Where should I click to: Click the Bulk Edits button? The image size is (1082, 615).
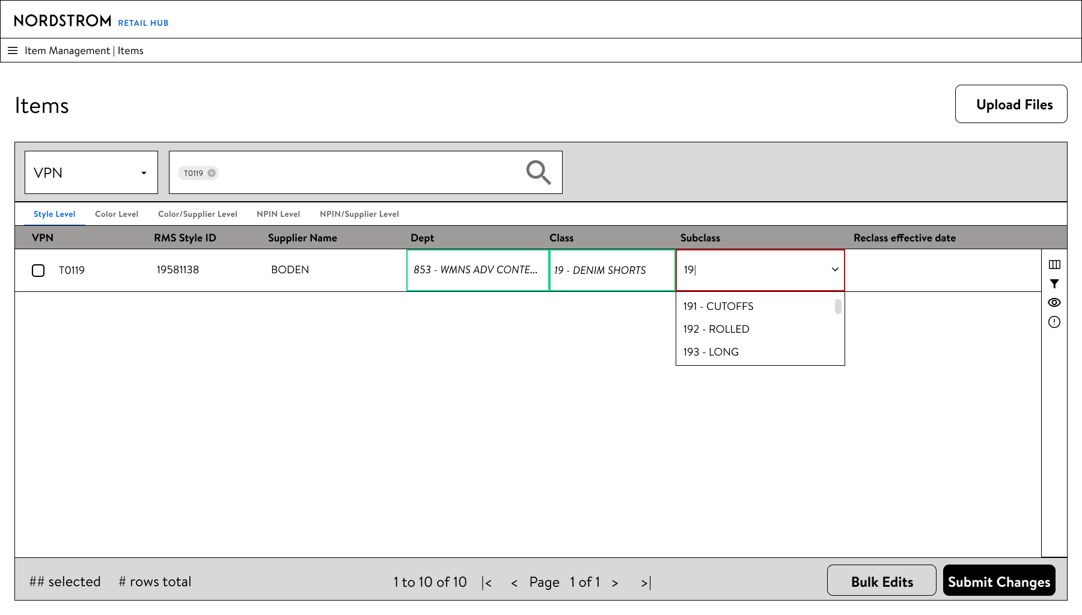pos(882,580)
